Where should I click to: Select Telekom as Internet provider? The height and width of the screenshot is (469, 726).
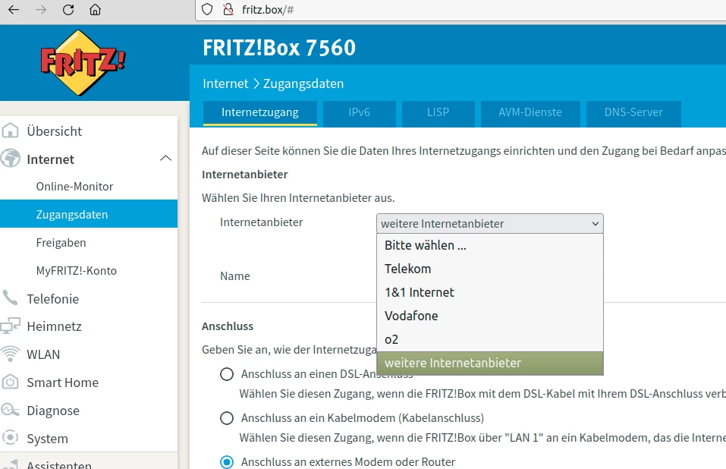[x=490, y=269]
